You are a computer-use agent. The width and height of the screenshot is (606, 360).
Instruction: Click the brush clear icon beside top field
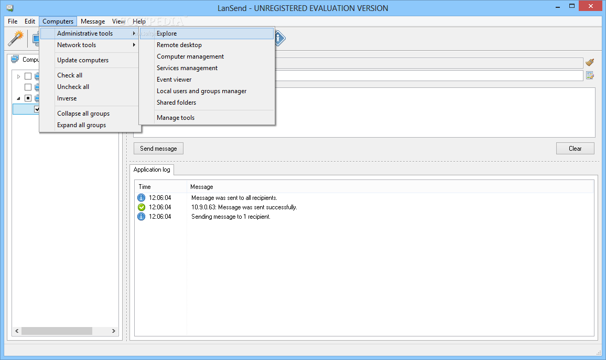590,62
